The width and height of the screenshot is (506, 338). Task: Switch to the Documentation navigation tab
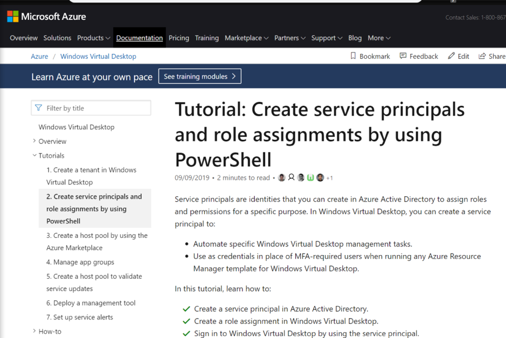(139, 38)
